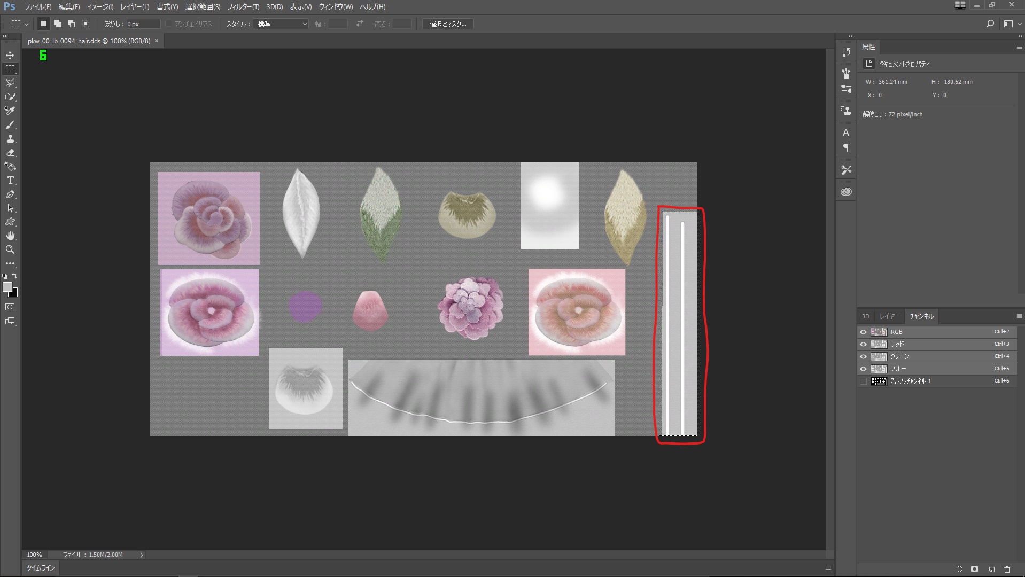Click the foreground color swatch
Image resolution: width=1025 pixels, height=577 pixels.
7,287
